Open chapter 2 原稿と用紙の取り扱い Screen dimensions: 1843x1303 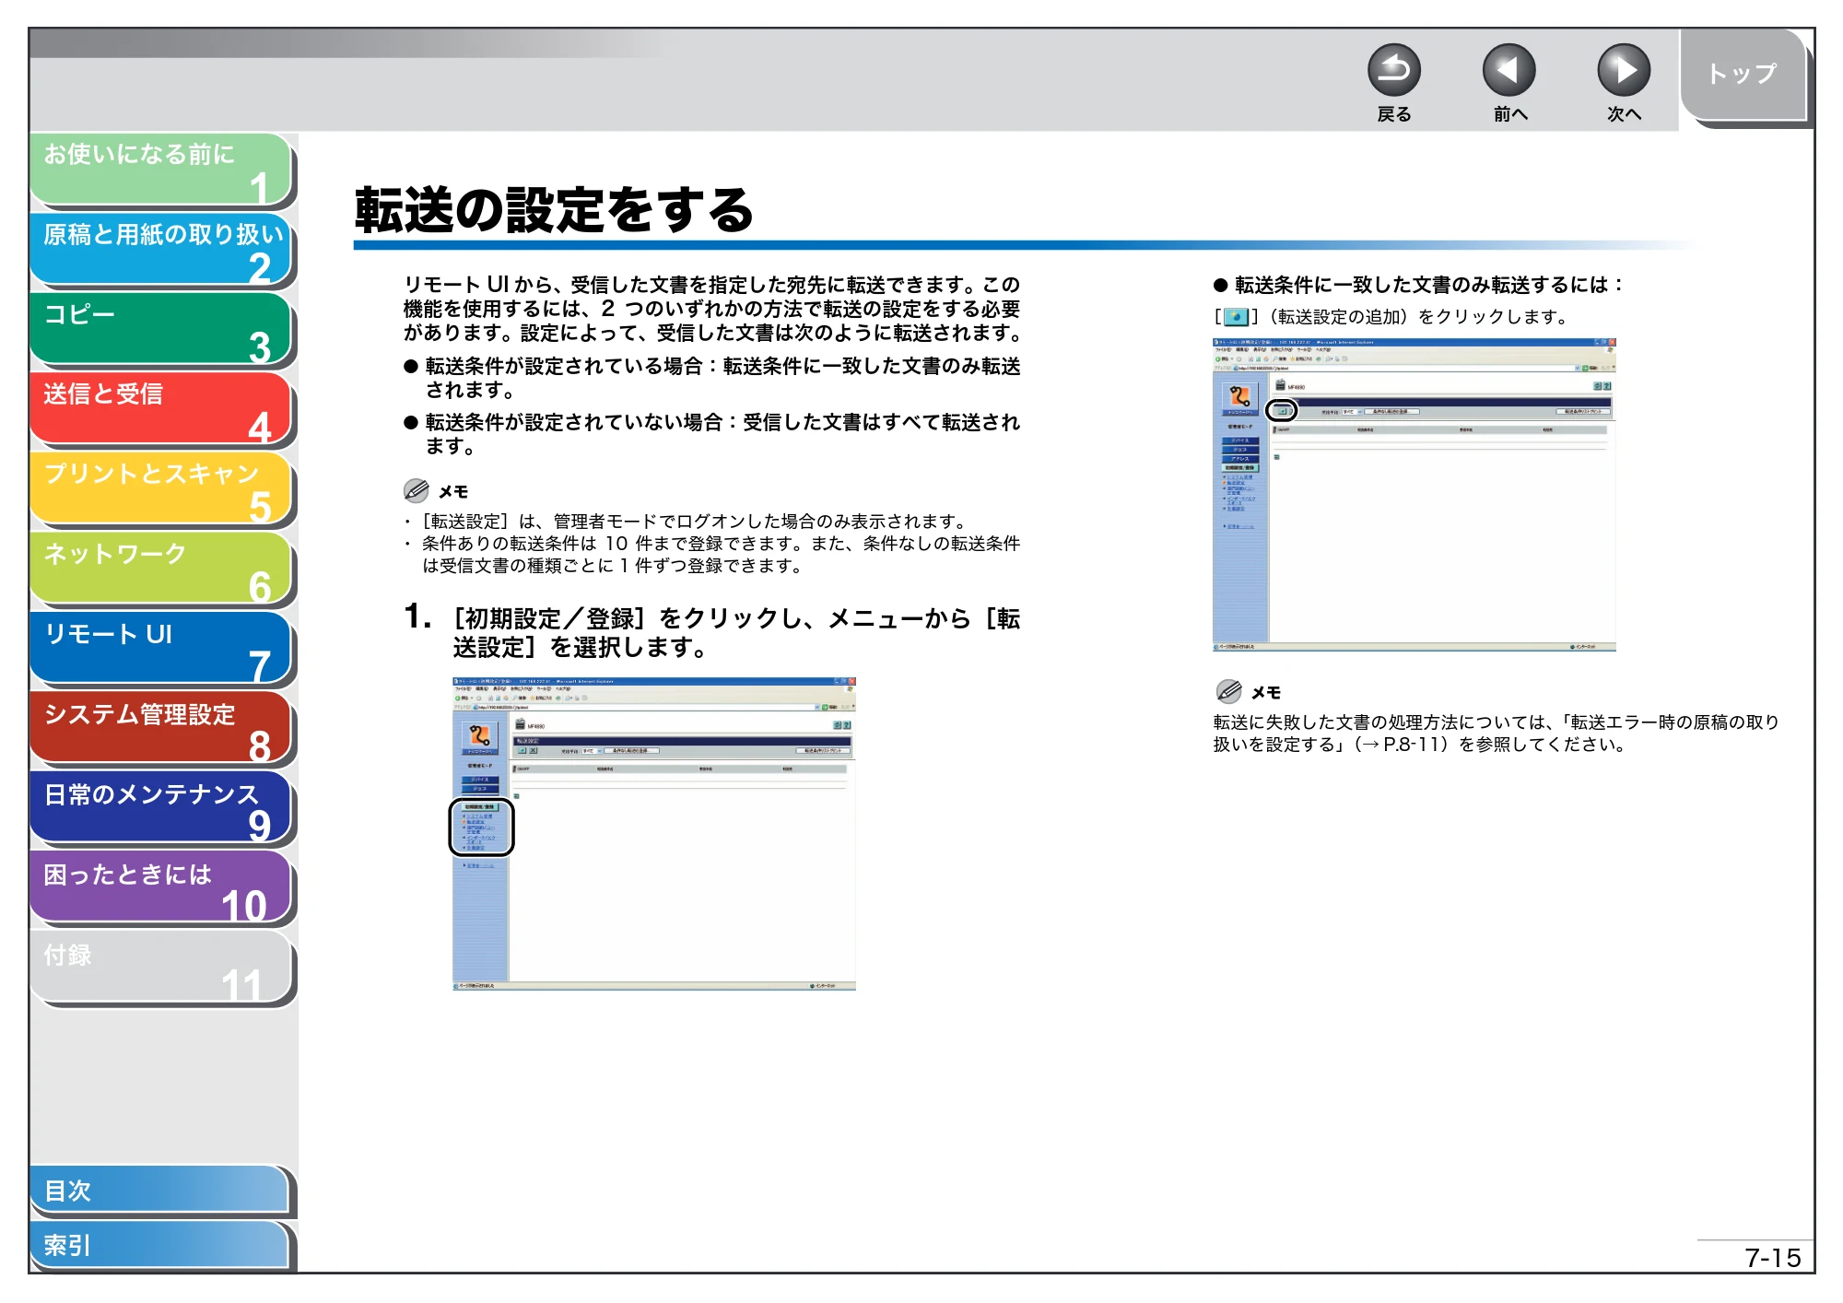161,250
